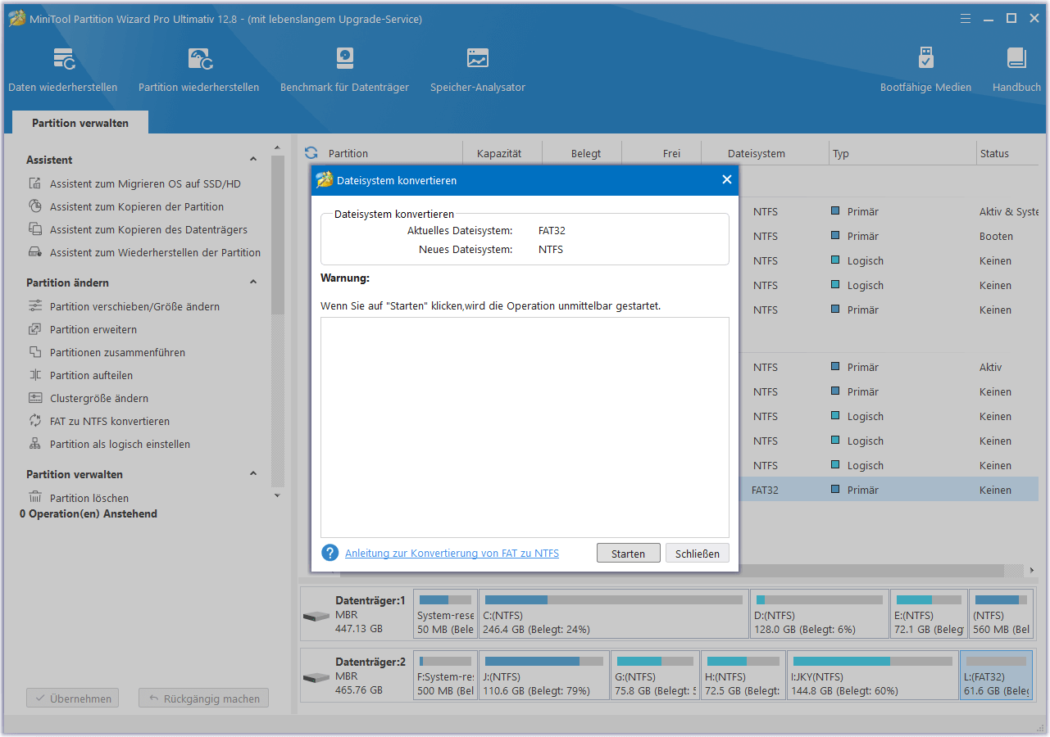Image resolution: width=1050 pixels, height=737 pixels.
Task: Select J:(NTFS) 110.6 GB partition block
Action: 544,676
